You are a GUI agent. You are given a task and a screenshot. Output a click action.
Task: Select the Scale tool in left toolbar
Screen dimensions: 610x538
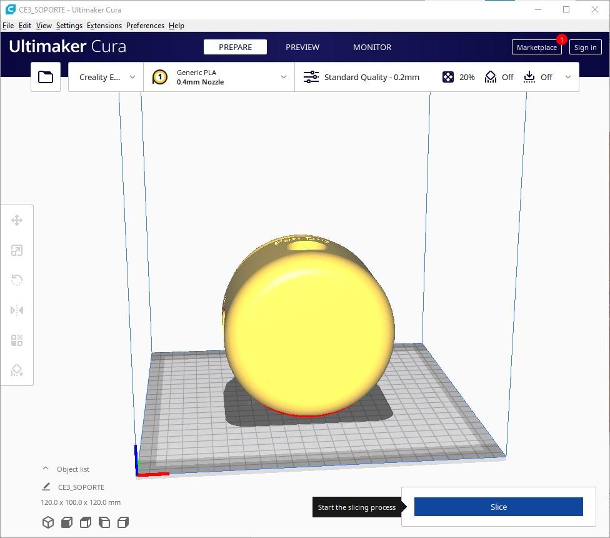(x=17, y=250)
